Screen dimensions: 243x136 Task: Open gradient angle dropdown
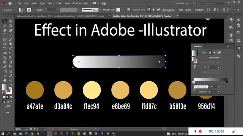[x=219, y=67]
